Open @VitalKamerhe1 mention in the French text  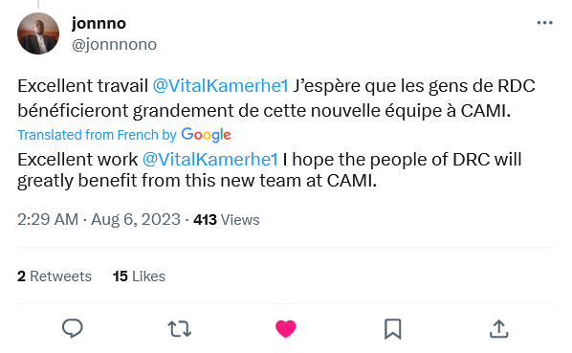(220, 86)
